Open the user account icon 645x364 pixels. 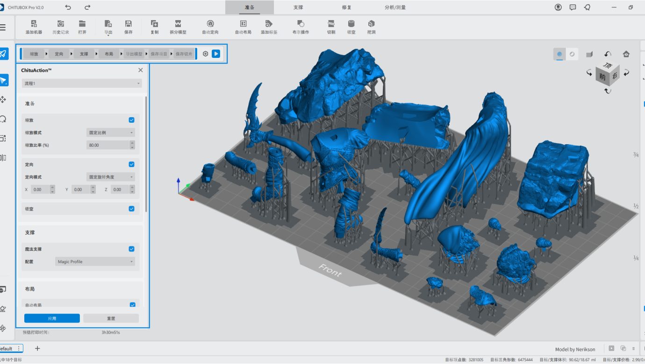558,7
